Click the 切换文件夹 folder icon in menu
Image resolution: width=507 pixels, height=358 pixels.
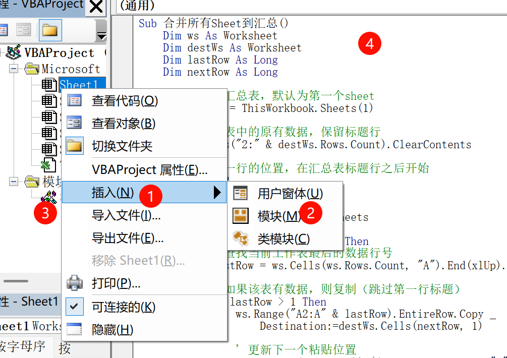click(x=74, y=146)
